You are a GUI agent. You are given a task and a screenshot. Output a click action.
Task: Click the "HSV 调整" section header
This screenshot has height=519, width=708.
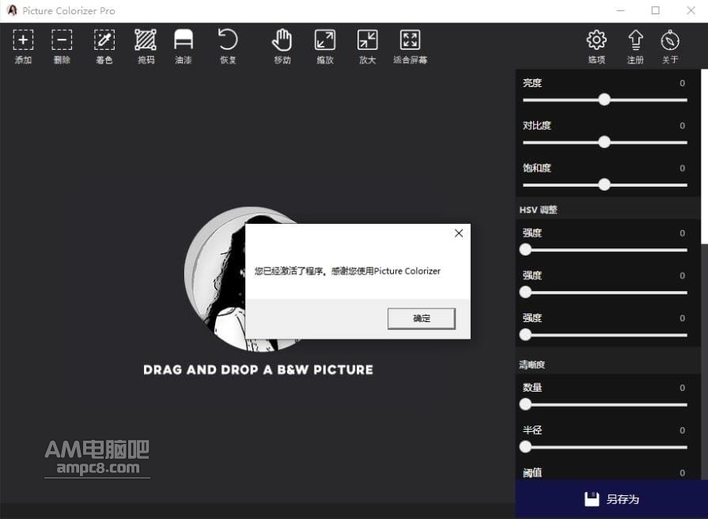[538, 210]
